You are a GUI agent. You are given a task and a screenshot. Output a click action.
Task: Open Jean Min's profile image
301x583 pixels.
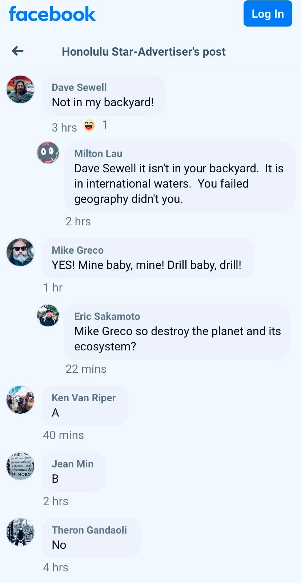click(20, 466)
